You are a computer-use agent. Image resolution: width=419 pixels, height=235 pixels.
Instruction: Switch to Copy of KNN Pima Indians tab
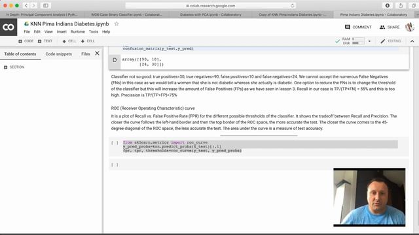pyautogui.click(x=293, y=14)
